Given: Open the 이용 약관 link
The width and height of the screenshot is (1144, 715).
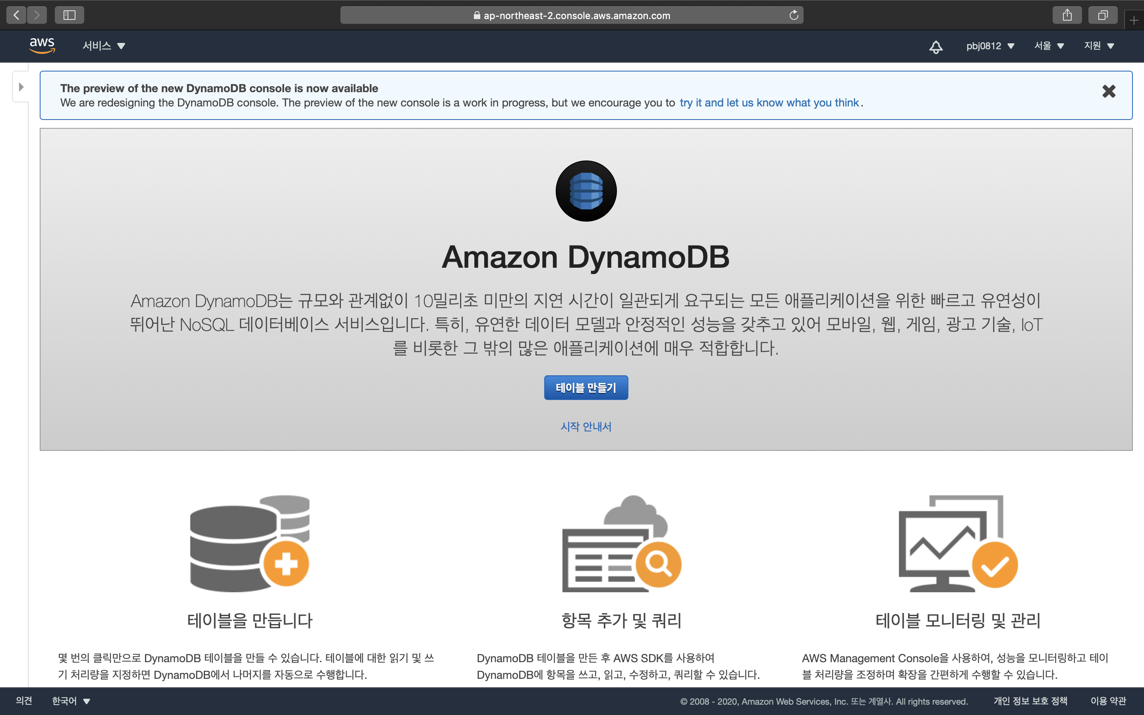Looking at the screenshot, I should tap(1108, 701).
